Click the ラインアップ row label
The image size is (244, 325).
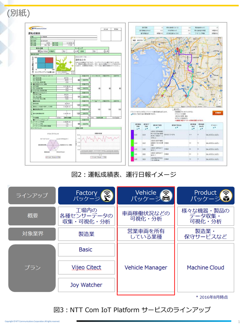[32, 195]
